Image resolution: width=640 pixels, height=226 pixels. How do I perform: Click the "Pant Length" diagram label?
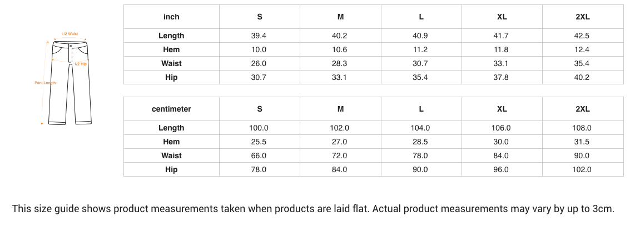click(x=45, y=83)
